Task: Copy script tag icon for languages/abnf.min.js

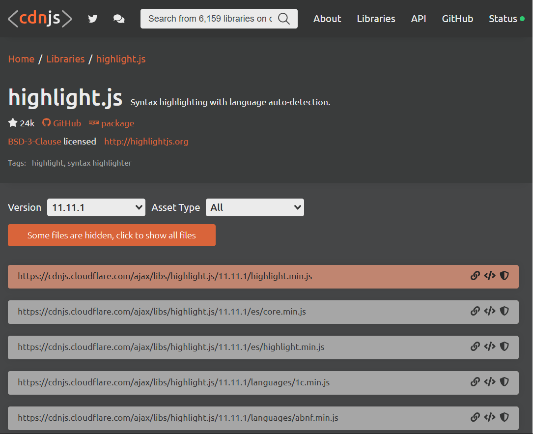Action: coord(489,417)
